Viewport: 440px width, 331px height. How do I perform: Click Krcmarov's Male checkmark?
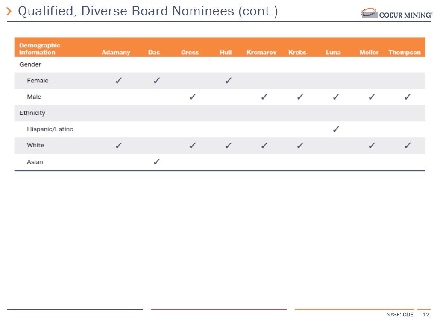click(x=264, y=97)
